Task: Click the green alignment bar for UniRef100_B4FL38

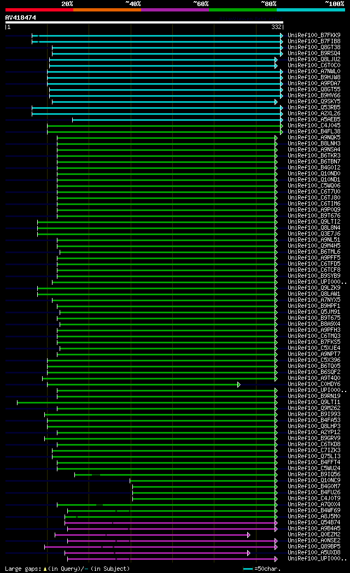Action: (165, 132)
